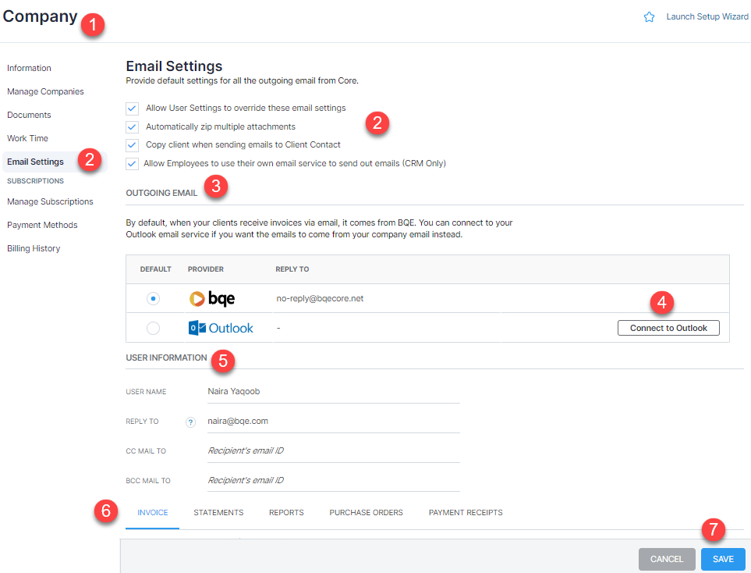Click the star favorite icon
The height and width of the screenshot is (573, 751).
649,17
